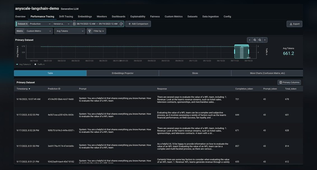
Task: Open the Dashboards tab
Action: pos(118,17)
